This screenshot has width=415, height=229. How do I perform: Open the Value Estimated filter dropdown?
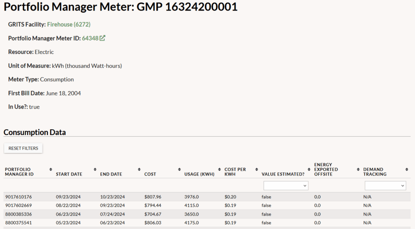(286, 186)
